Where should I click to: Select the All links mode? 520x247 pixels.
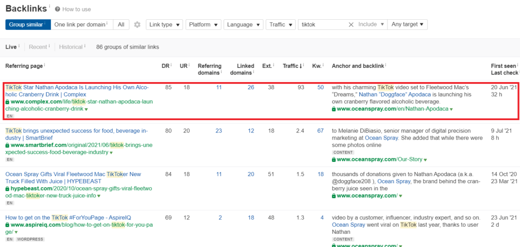[121, 24]
